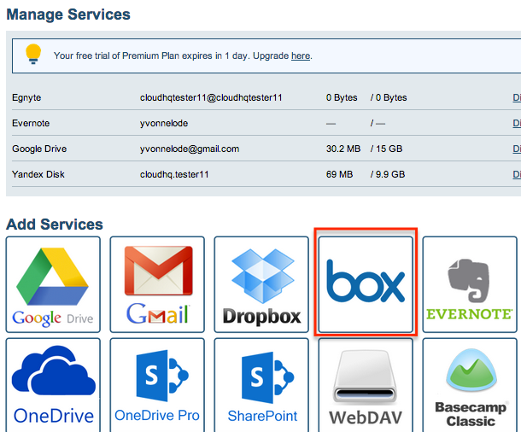Add the WebDAV service
Viewport: 521px width, 432px height.
tap(366, 386)
